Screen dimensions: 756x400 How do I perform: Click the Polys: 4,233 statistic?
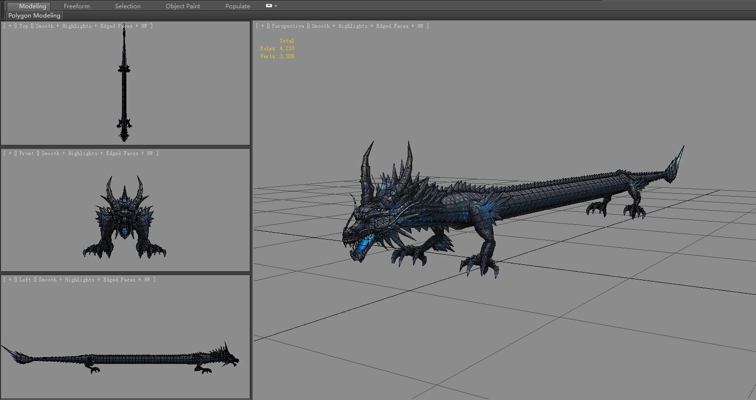277,49
